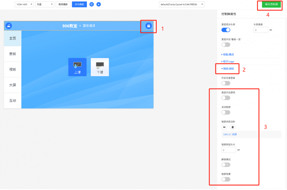Click the blue lightning bolt toolbar icon
The height and width of the screenshot is (190, 287).
coord(98,4)
